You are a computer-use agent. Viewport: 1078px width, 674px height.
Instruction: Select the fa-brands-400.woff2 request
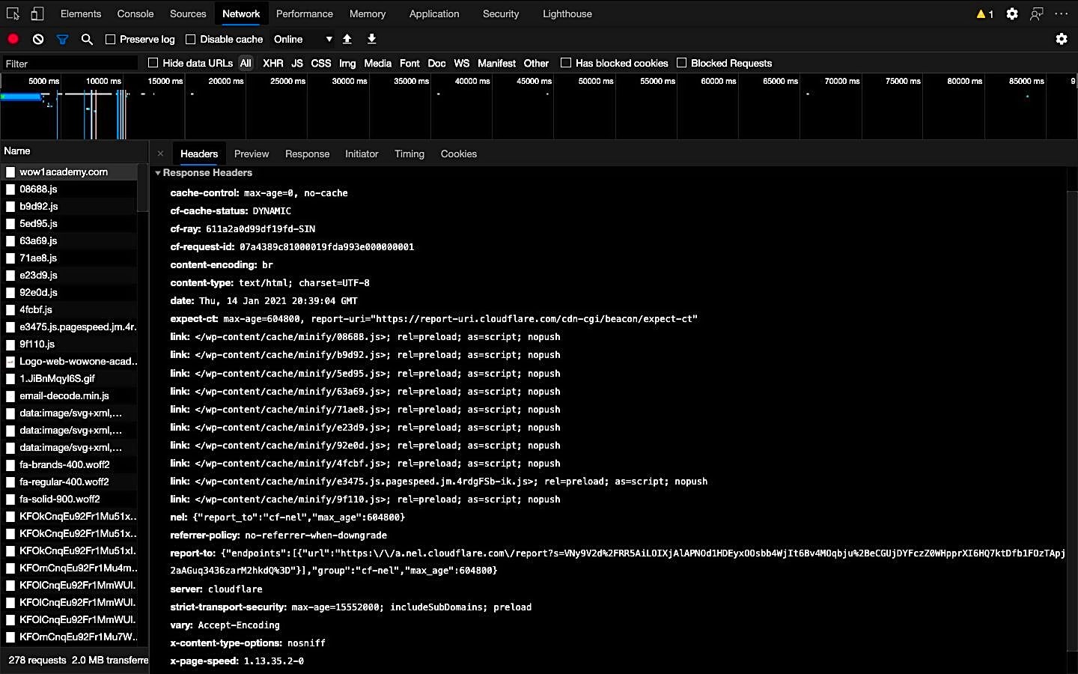69,465
